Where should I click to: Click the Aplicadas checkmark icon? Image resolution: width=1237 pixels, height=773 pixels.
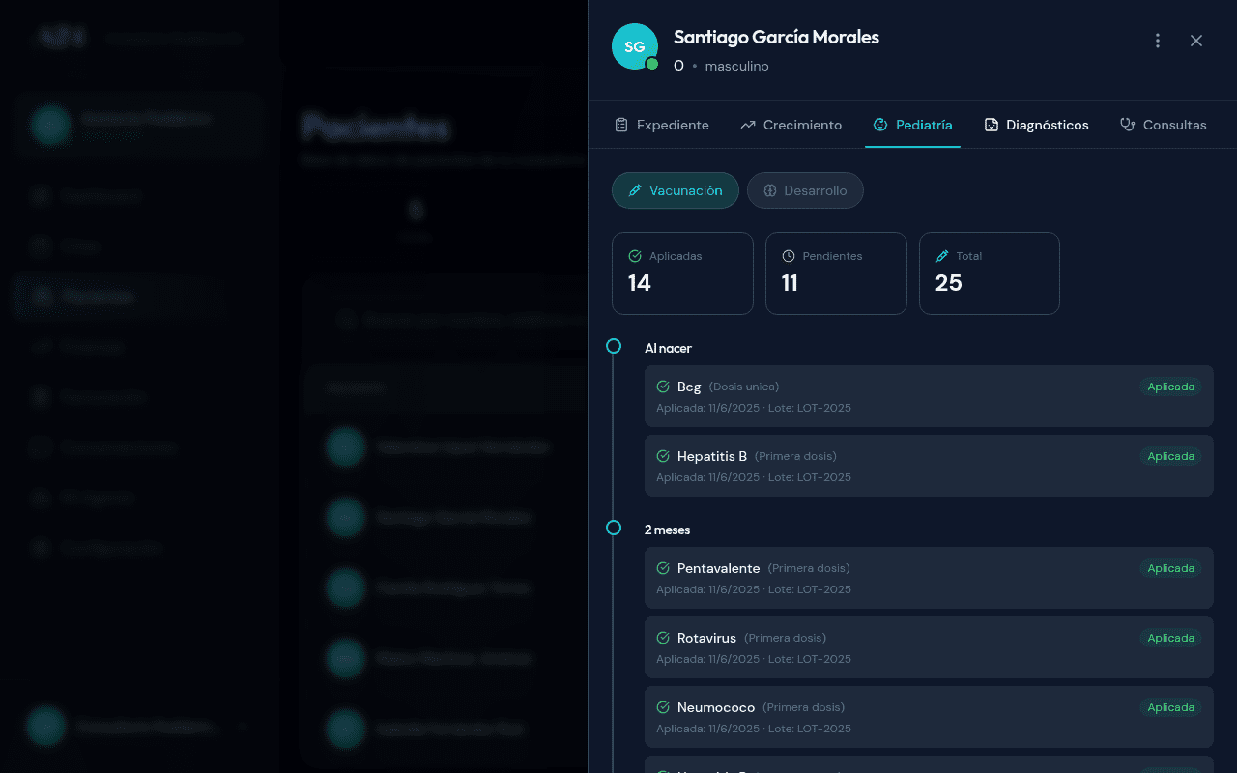pyautogui.click(x=635, y=256)
